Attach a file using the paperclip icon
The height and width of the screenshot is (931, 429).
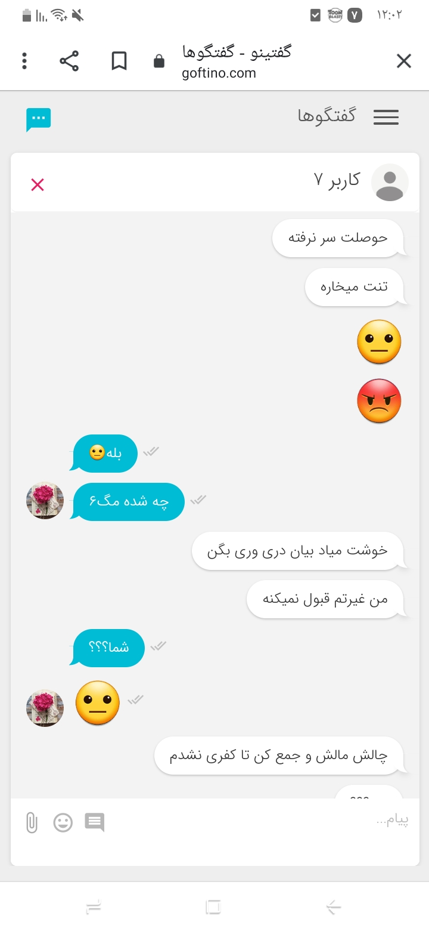click(x=32, y=822)
